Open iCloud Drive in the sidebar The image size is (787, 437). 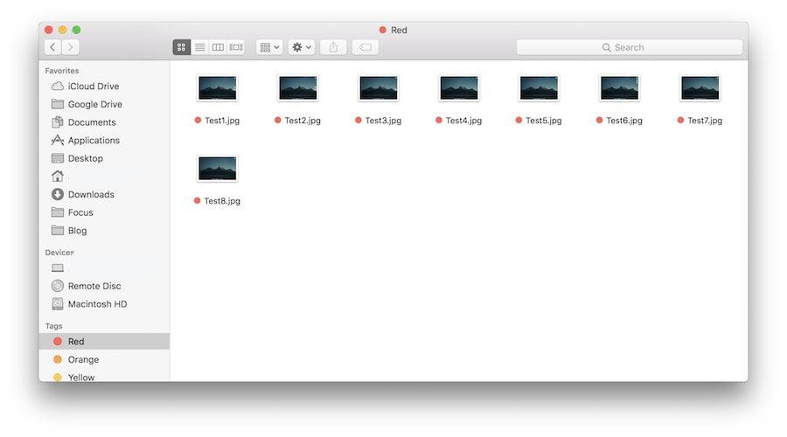[93, 87]
